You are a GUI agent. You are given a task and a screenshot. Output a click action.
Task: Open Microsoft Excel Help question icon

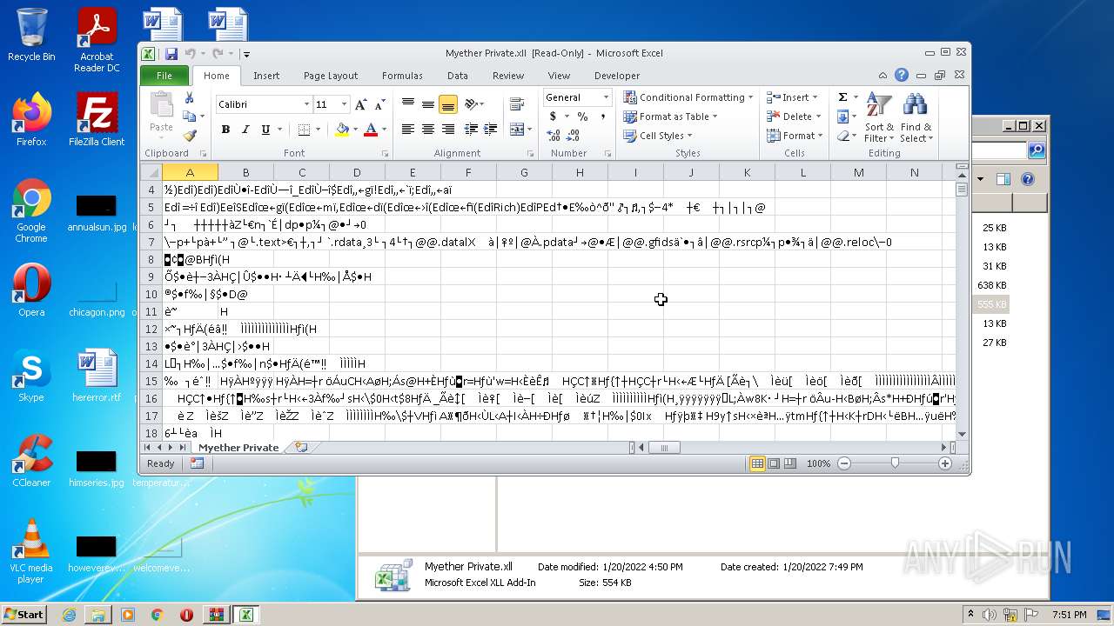pos(902,76)
